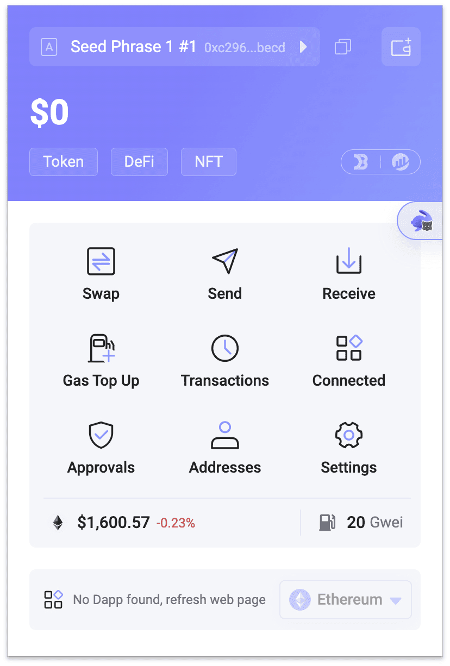
Task: Open Addresses person icon
Action: (225, 435)
